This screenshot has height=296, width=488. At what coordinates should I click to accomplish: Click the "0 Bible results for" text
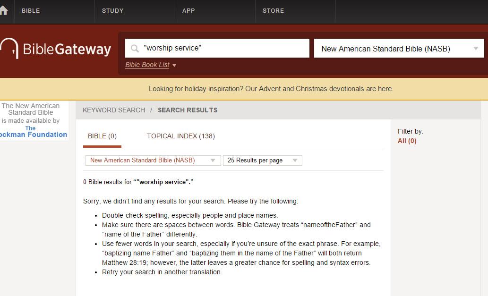click(x=107, y=182)
